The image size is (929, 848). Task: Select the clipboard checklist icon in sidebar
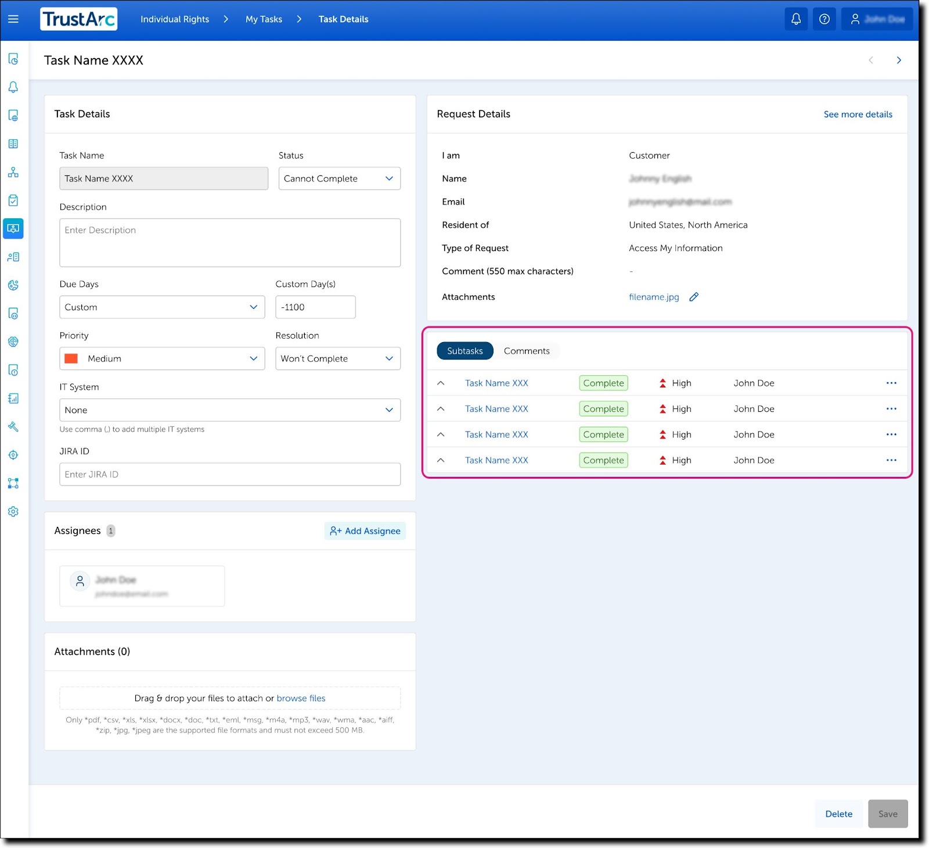[13, 200]
